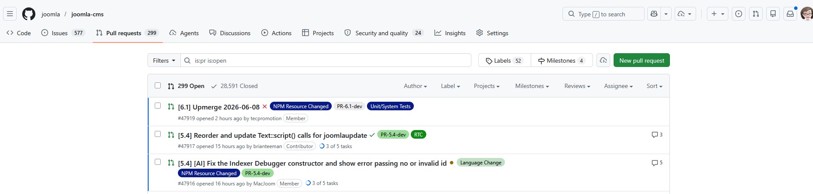The image size is (813, 194).
Task: Open Reorder and update Text::script() pull request
Action: [x=272, y=135]
